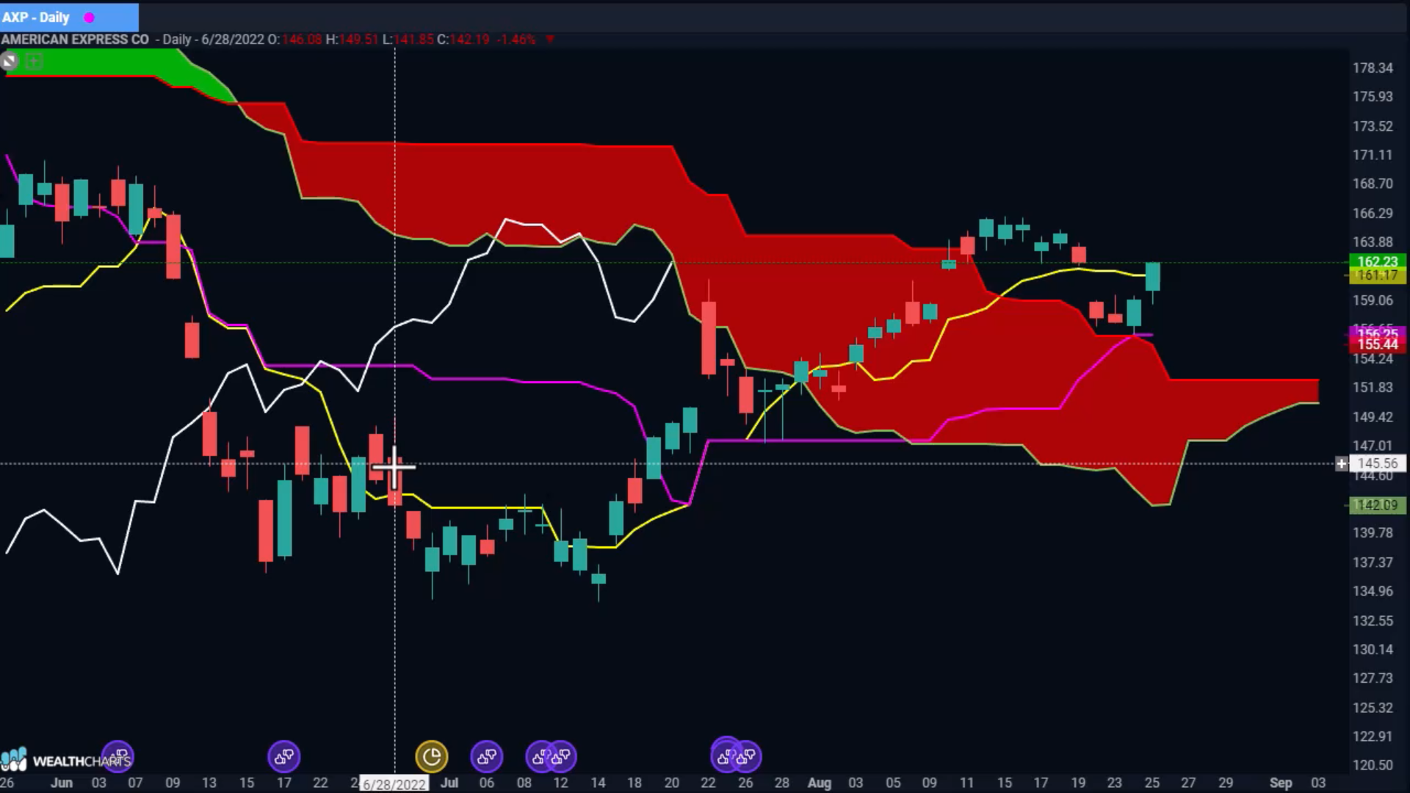Click the red 155.44 price label

tap(1378, 344)
